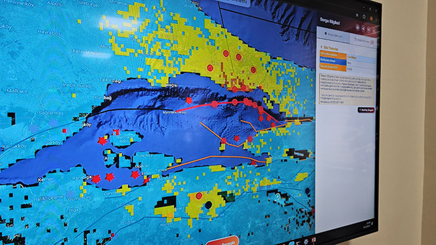This screenshot has height=245, width=436.
Task: Select the black circle marker south of the sea
Action: (208, 204)
